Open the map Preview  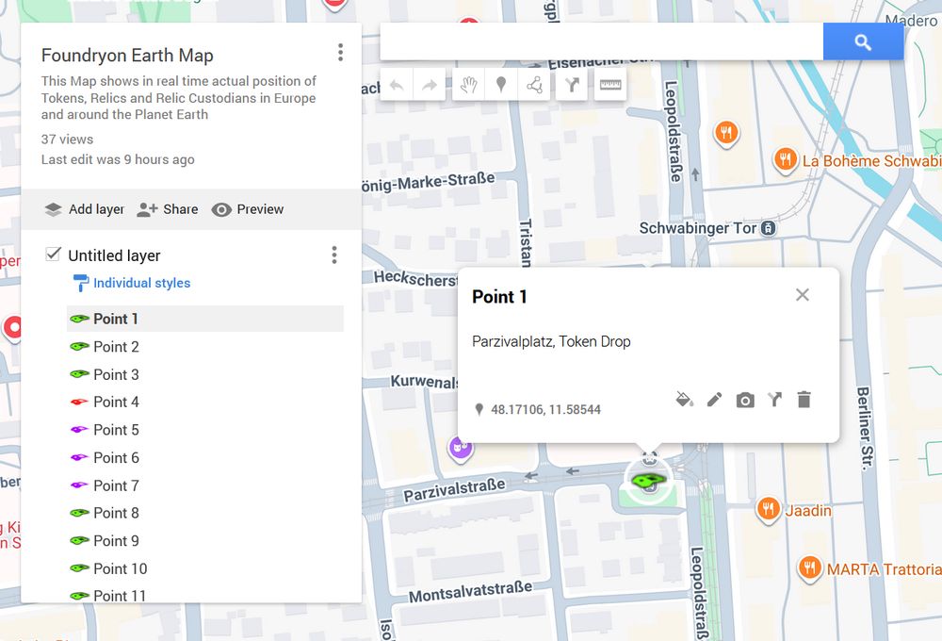(x=248, y=209)
